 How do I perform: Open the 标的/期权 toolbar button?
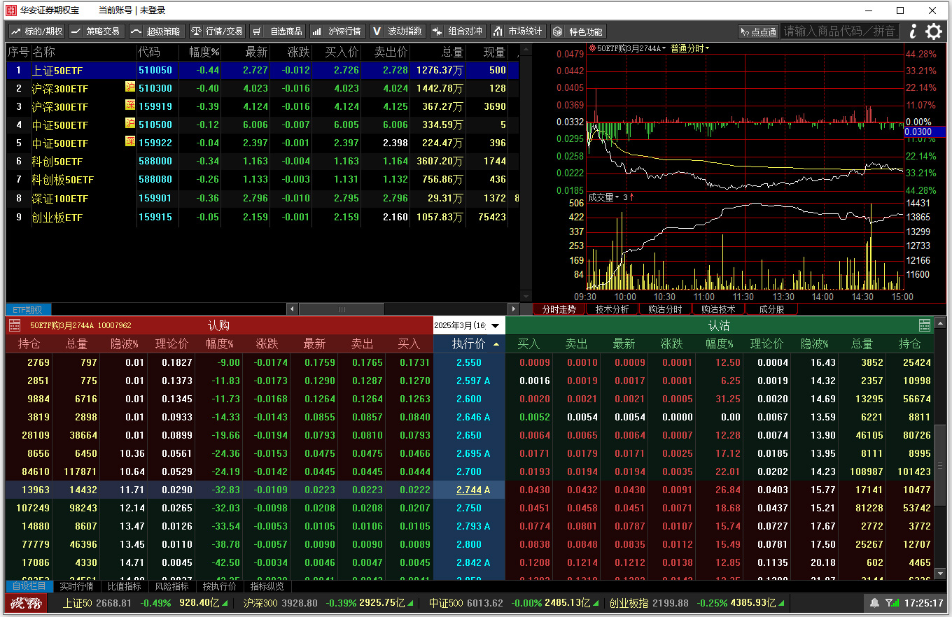(36, 31)
